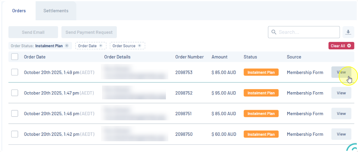
Task: Click Instalment Plan badge for order 2098751
Action: click(261, 113)
